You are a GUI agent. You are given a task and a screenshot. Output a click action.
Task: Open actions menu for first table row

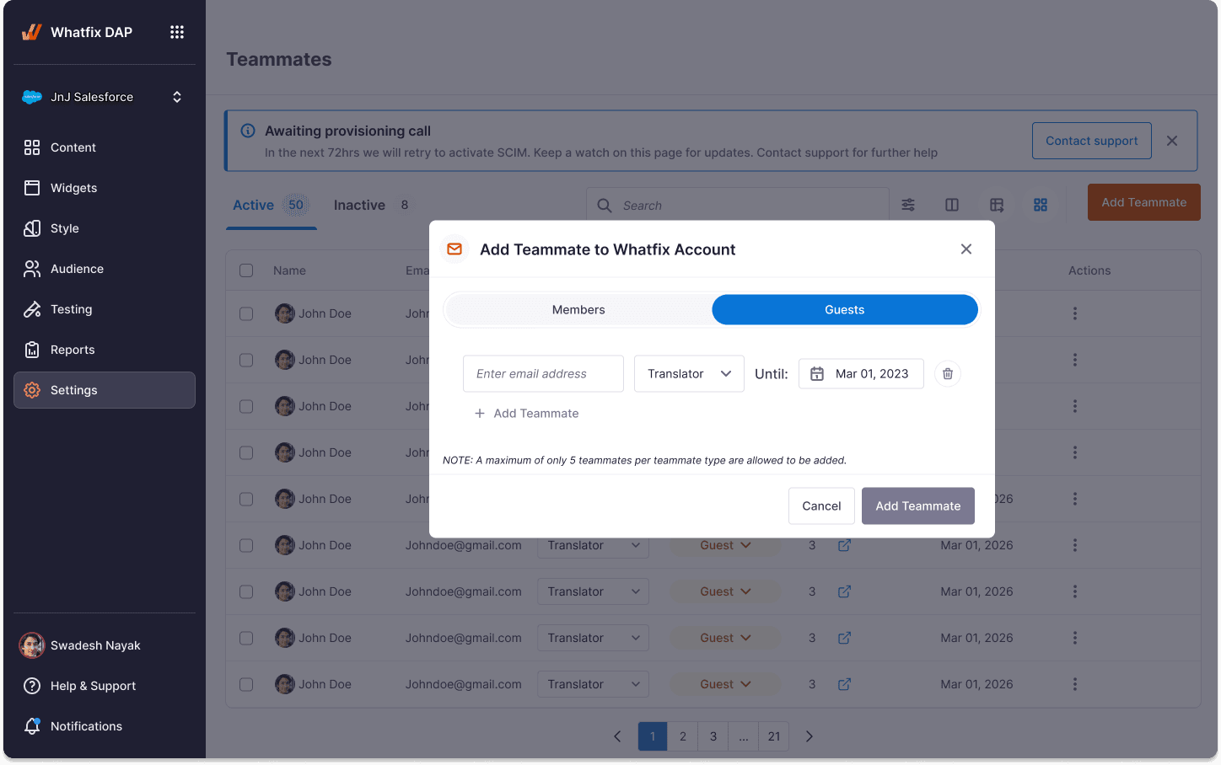coord(1075,313)
